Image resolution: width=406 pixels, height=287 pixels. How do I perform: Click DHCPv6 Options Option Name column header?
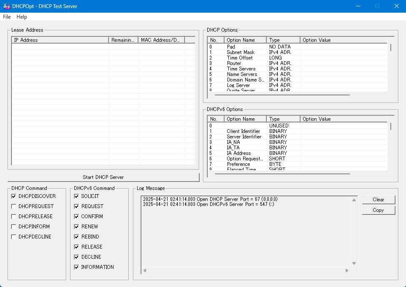(x=245, y=119)
